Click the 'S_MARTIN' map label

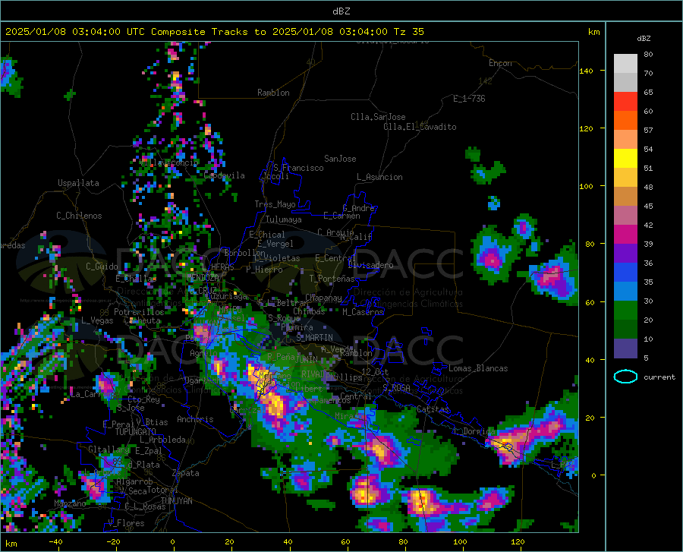point(314,338)
